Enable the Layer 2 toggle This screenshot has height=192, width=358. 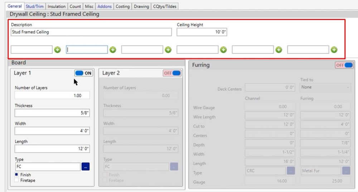172,73
